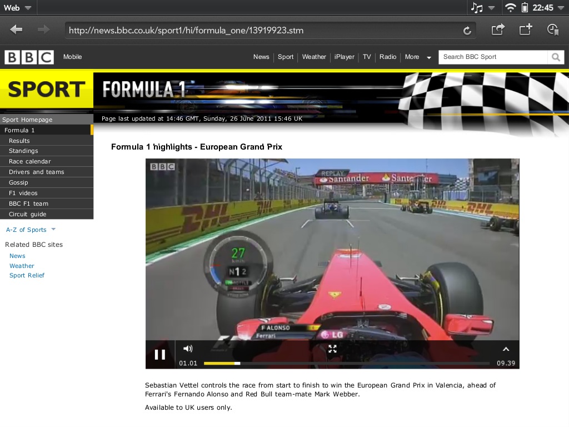Go to iPlayer
The width and height of the screenshot is (569, 427).
[x=345, y=57]
